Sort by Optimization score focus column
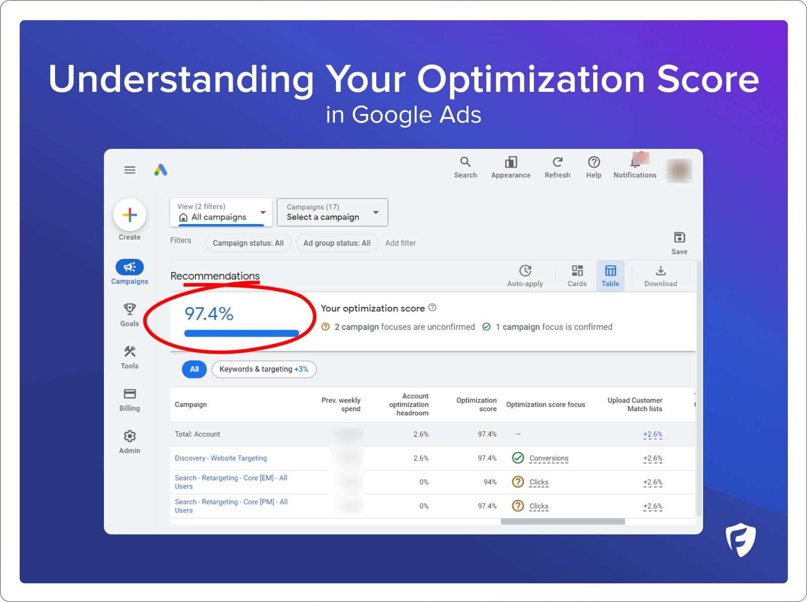807x602 pixels. coord(545,404)
